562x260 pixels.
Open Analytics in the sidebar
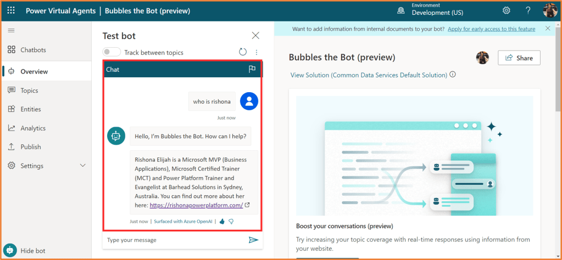tap(33, 128)
